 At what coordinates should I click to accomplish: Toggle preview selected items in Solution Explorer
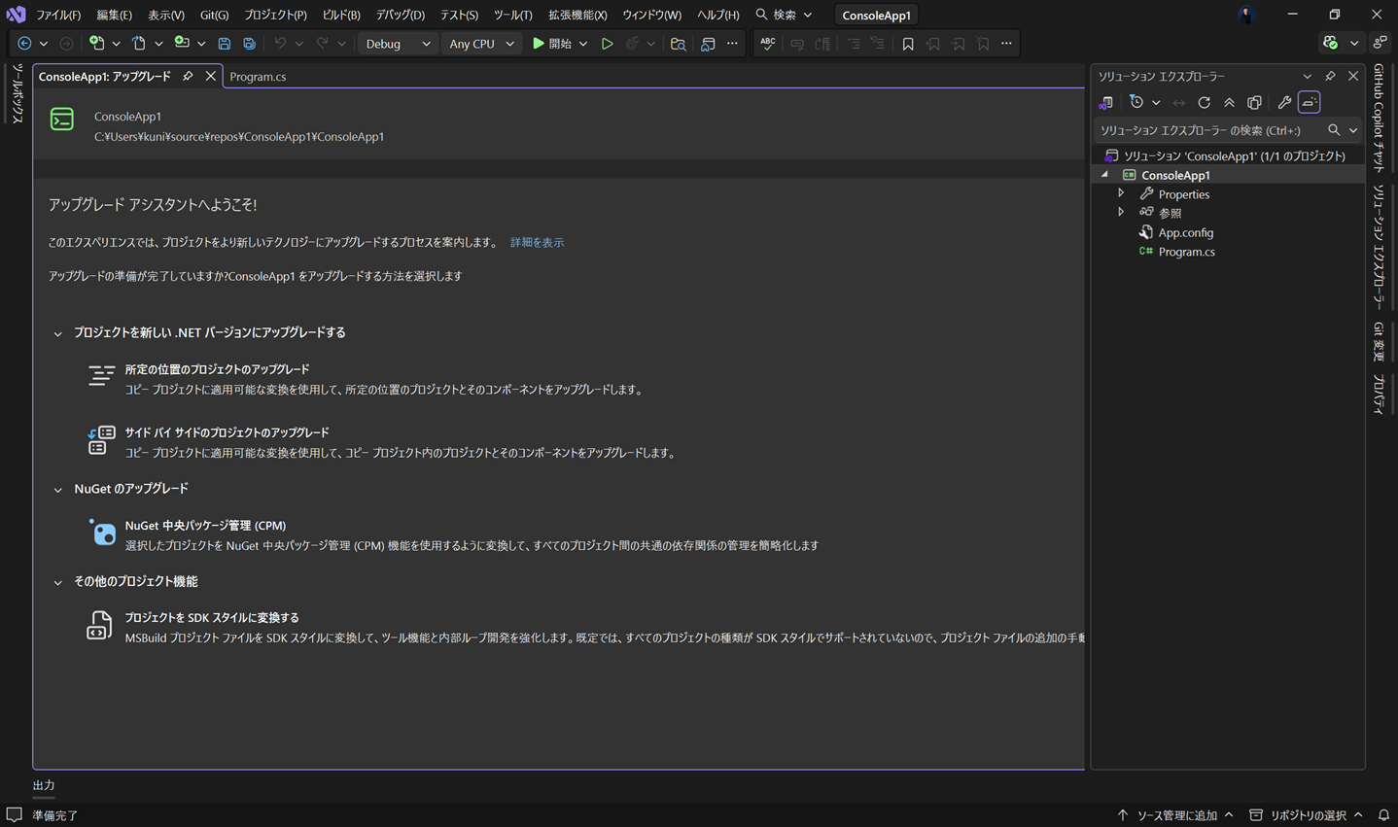click(1254, 102)
